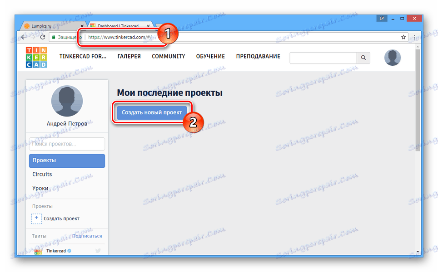Minimize the browser window
Screen dimensions: 438x272
(393, 19)
